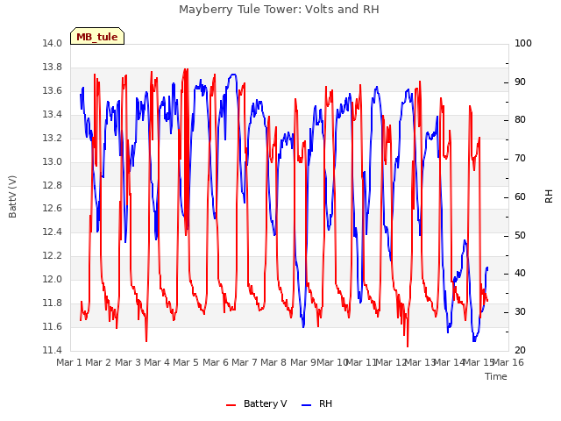
Task: Click the 13.6 left axis value
Action: [52, 90]
